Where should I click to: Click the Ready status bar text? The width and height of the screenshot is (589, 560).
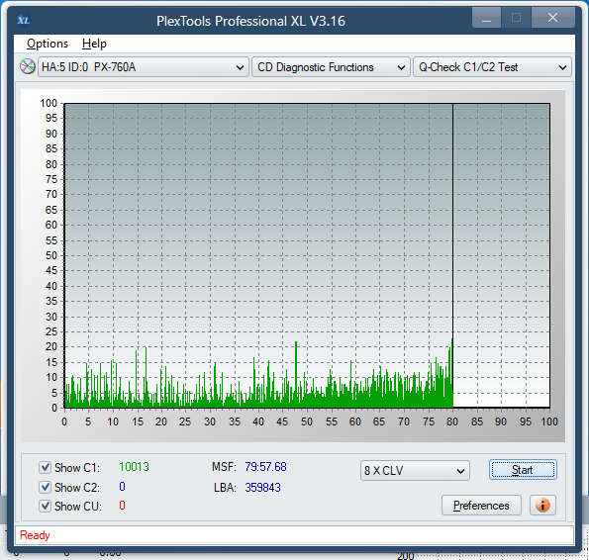35,534
